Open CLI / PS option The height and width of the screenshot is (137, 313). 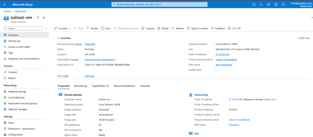tap(234, 28)
